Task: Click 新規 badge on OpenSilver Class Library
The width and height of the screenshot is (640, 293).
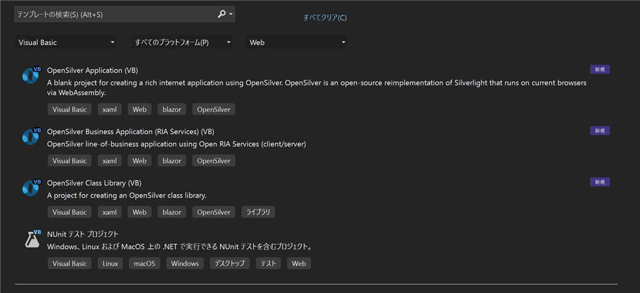Action: (x=600, y=182)
